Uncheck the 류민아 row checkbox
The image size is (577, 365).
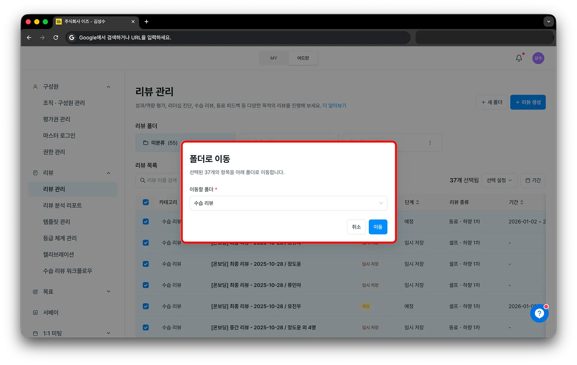click(x=146, y=285)
